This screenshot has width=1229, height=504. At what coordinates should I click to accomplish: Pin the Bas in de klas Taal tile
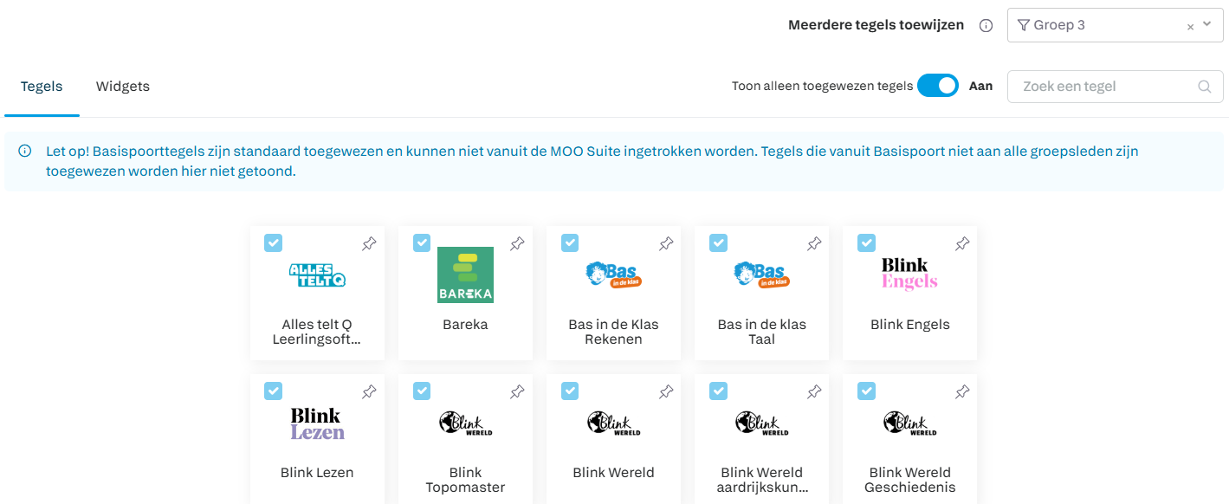(x=814, y=244)
